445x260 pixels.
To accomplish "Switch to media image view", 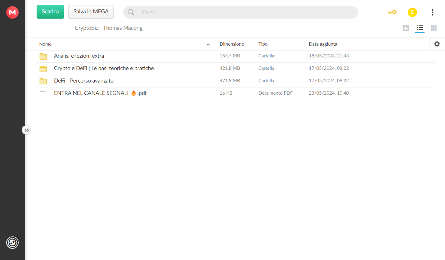I will [406, 28].
